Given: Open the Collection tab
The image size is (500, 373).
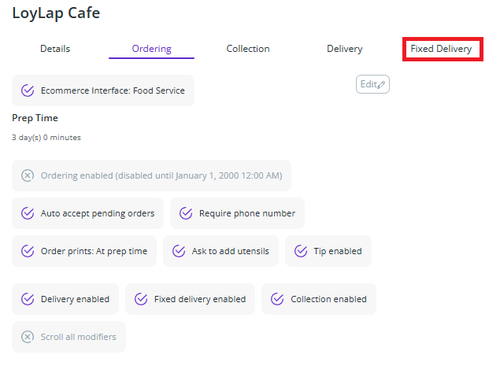Looking at the screenshot, I should [x=248, y=49].
